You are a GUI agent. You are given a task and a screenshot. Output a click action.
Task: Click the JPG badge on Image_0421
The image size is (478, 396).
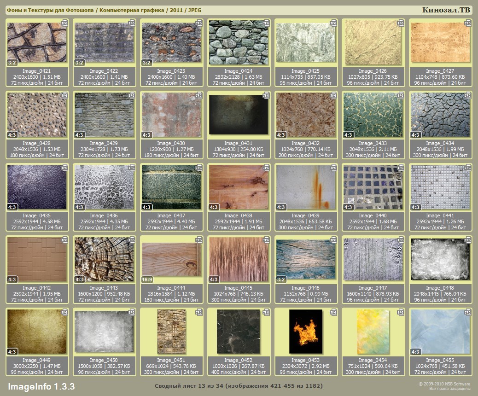pos(64,23)
